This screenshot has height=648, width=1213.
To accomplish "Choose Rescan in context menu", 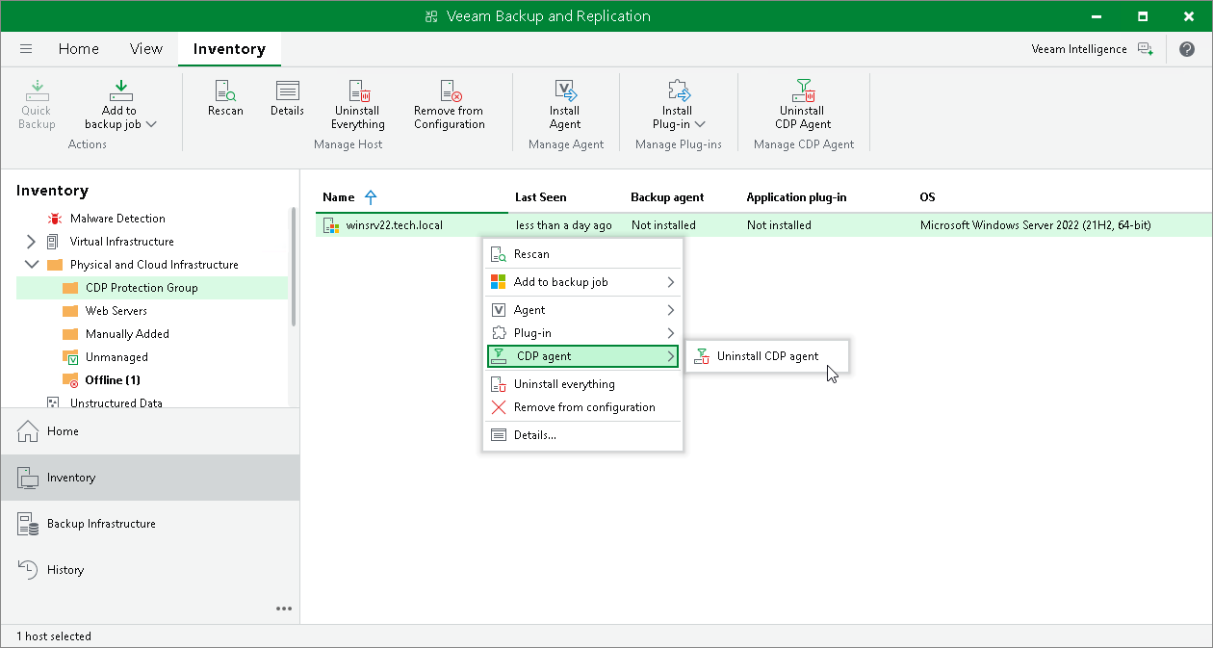I will [x=583, y=254].
